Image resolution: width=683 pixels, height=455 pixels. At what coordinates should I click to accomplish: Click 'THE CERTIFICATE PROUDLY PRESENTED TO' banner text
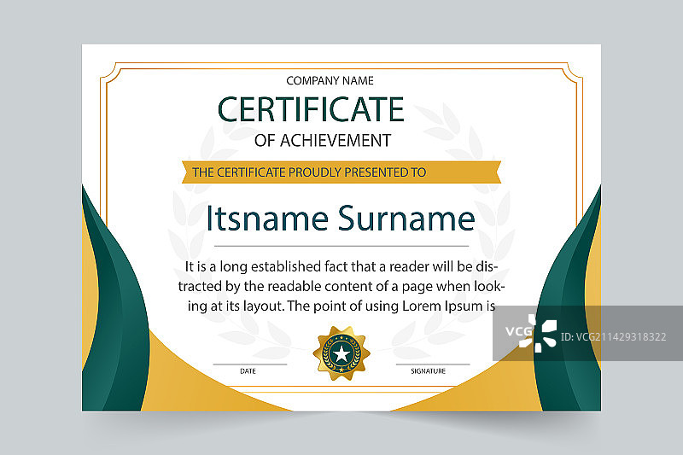coord(309,172)
